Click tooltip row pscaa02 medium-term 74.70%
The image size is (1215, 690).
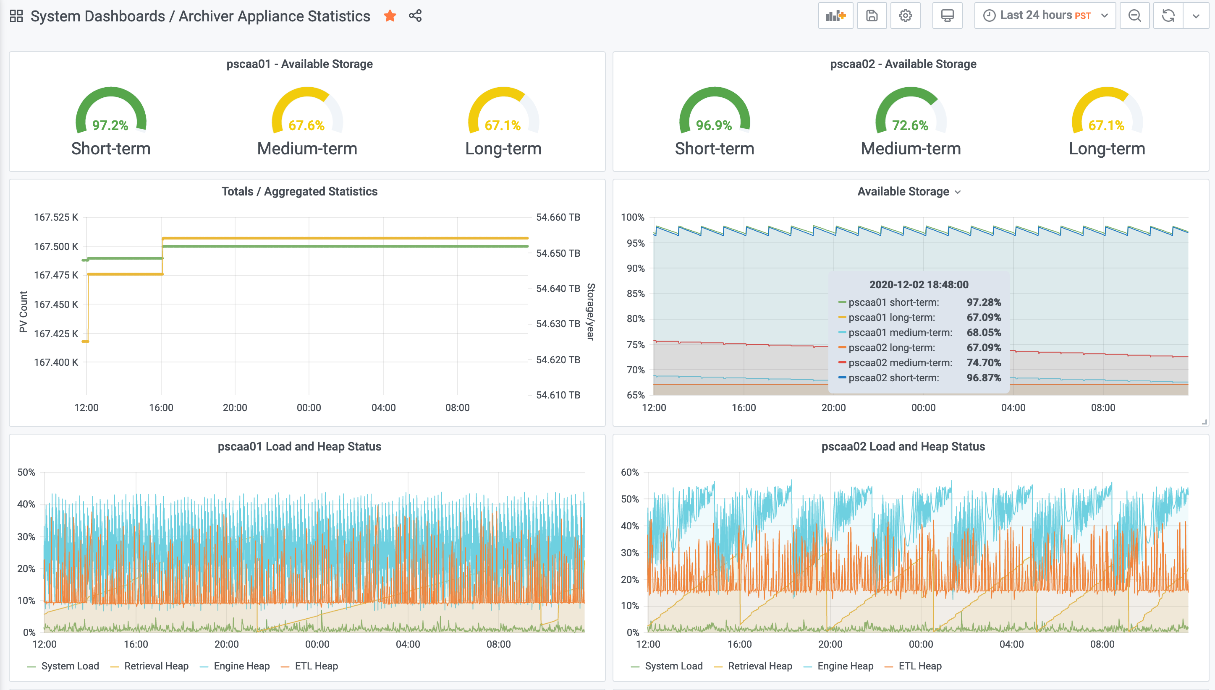tap(919, 362)
